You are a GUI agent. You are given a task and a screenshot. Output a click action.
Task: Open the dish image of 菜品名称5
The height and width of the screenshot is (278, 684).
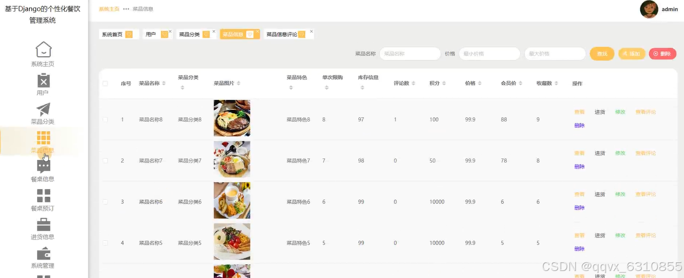(x=232, y=241)
